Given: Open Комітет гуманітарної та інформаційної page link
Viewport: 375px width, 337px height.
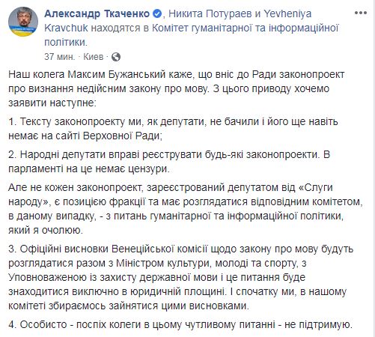Looking at the screenshot, I should pyautogui.click(x=245, y=28).
